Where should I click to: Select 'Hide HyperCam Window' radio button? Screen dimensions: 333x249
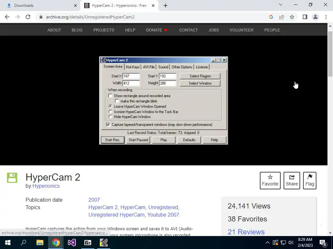pyautogui.click(x=110, y=116)
